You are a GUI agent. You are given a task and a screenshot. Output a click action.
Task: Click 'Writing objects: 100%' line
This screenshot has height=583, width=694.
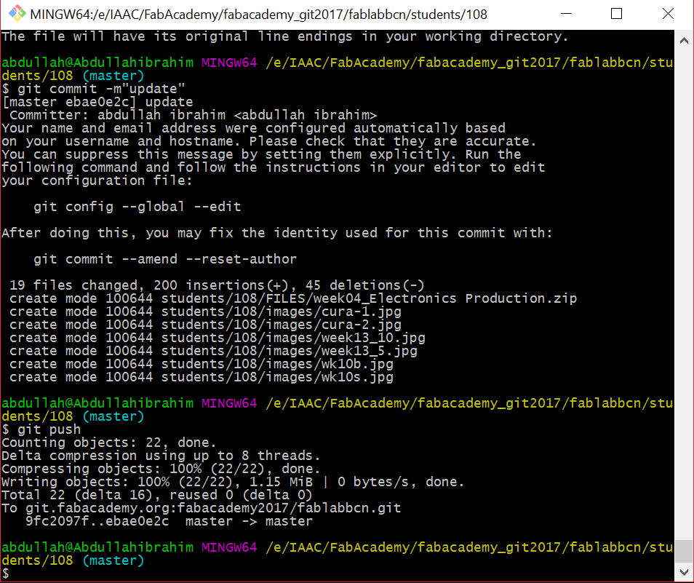click(233, 482)
